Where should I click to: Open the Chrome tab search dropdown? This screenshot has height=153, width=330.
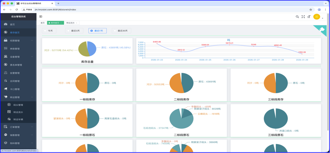[325, 3]
